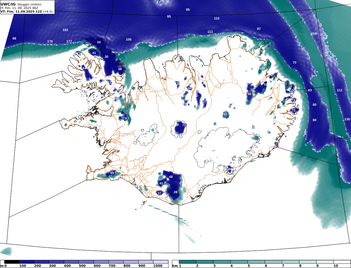Viewport: 351px width, 268px height.
Task: Click the visibility value 70 off east coast
Action: point(295,62)
